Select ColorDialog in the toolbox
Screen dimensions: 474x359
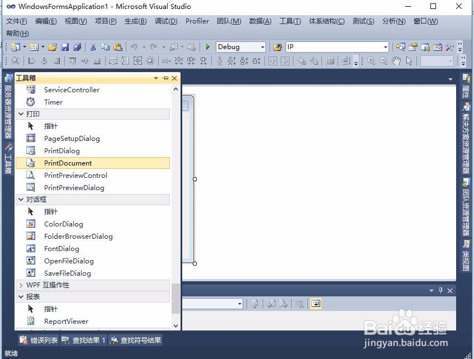92,224
